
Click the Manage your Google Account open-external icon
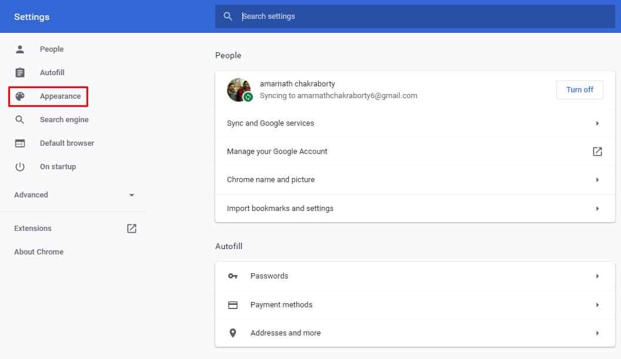point(597,151)
